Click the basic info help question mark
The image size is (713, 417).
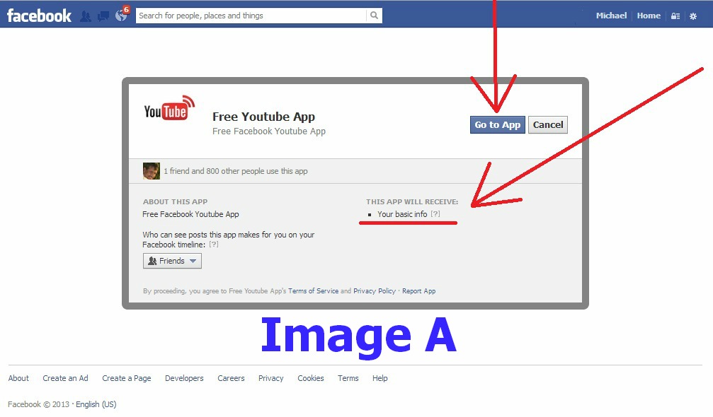[435, 213]
